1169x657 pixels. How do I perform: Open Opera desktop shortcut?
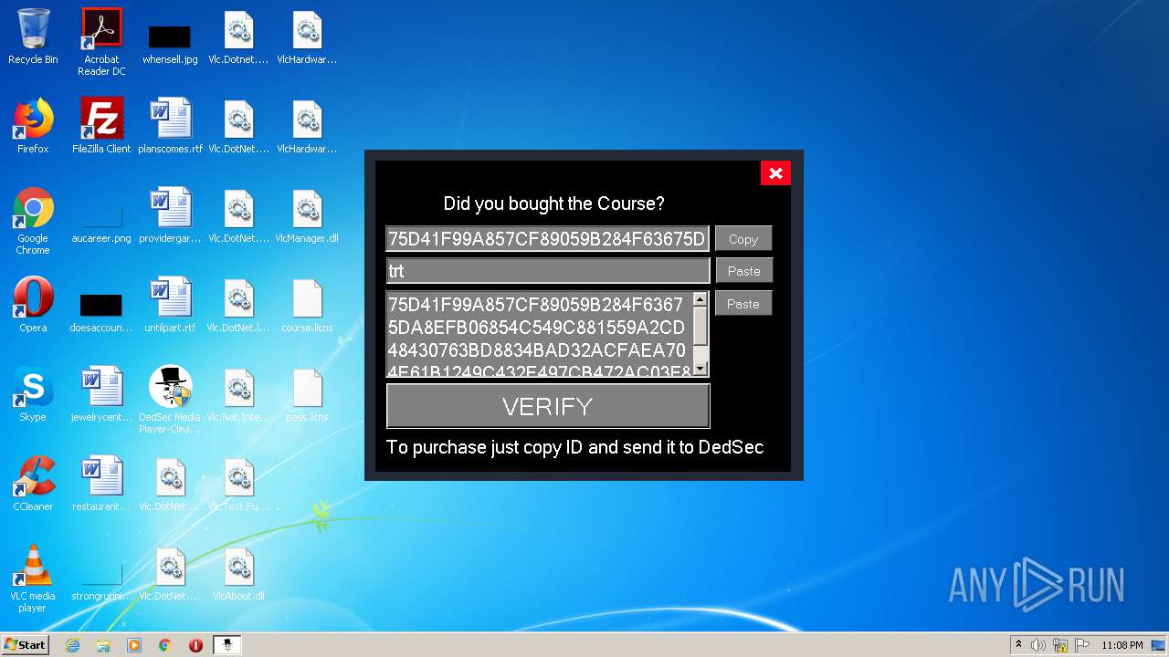click(33, 305)
